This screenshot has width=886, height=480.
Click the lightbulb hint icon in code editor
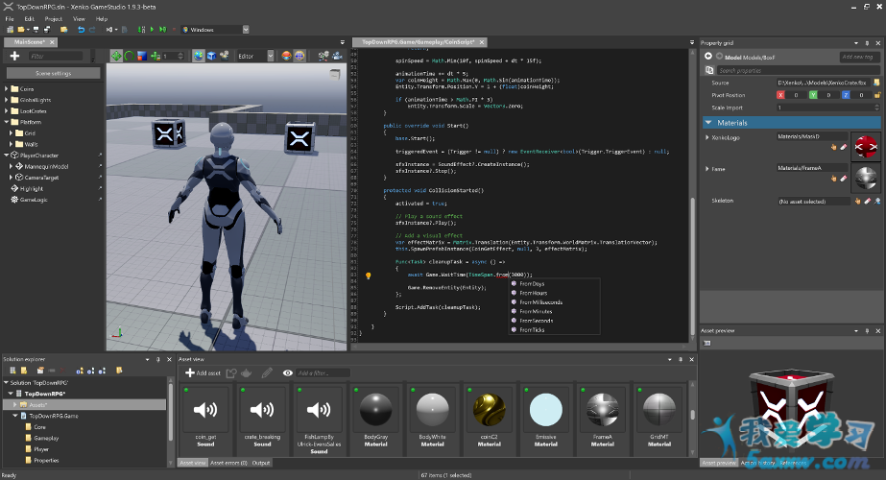click(x=368, y=276)
